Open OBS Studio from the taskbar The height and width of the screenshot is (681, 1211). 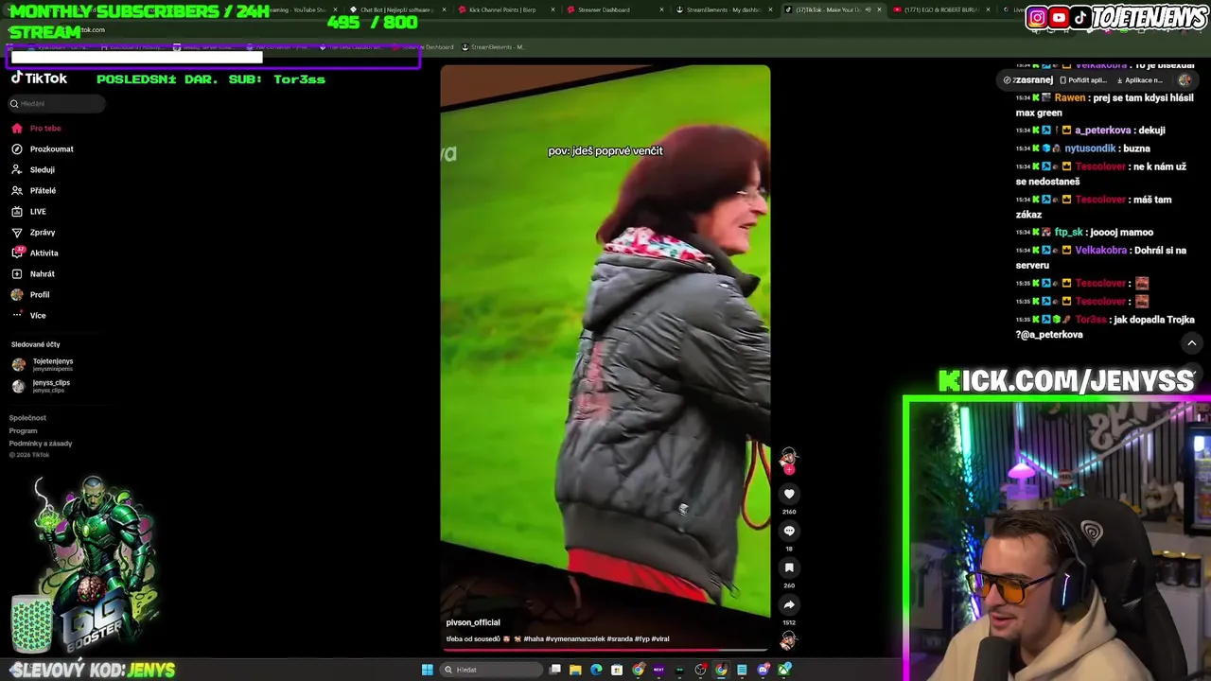click(700, 670)
